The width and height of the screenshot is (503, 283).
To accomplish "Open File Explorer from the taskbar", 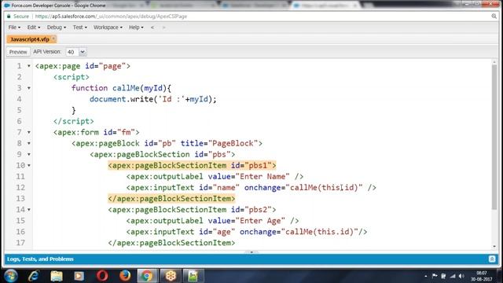I will 57,276.
